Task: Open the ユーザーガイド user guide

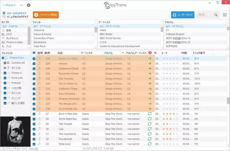Action: (183, 15)
